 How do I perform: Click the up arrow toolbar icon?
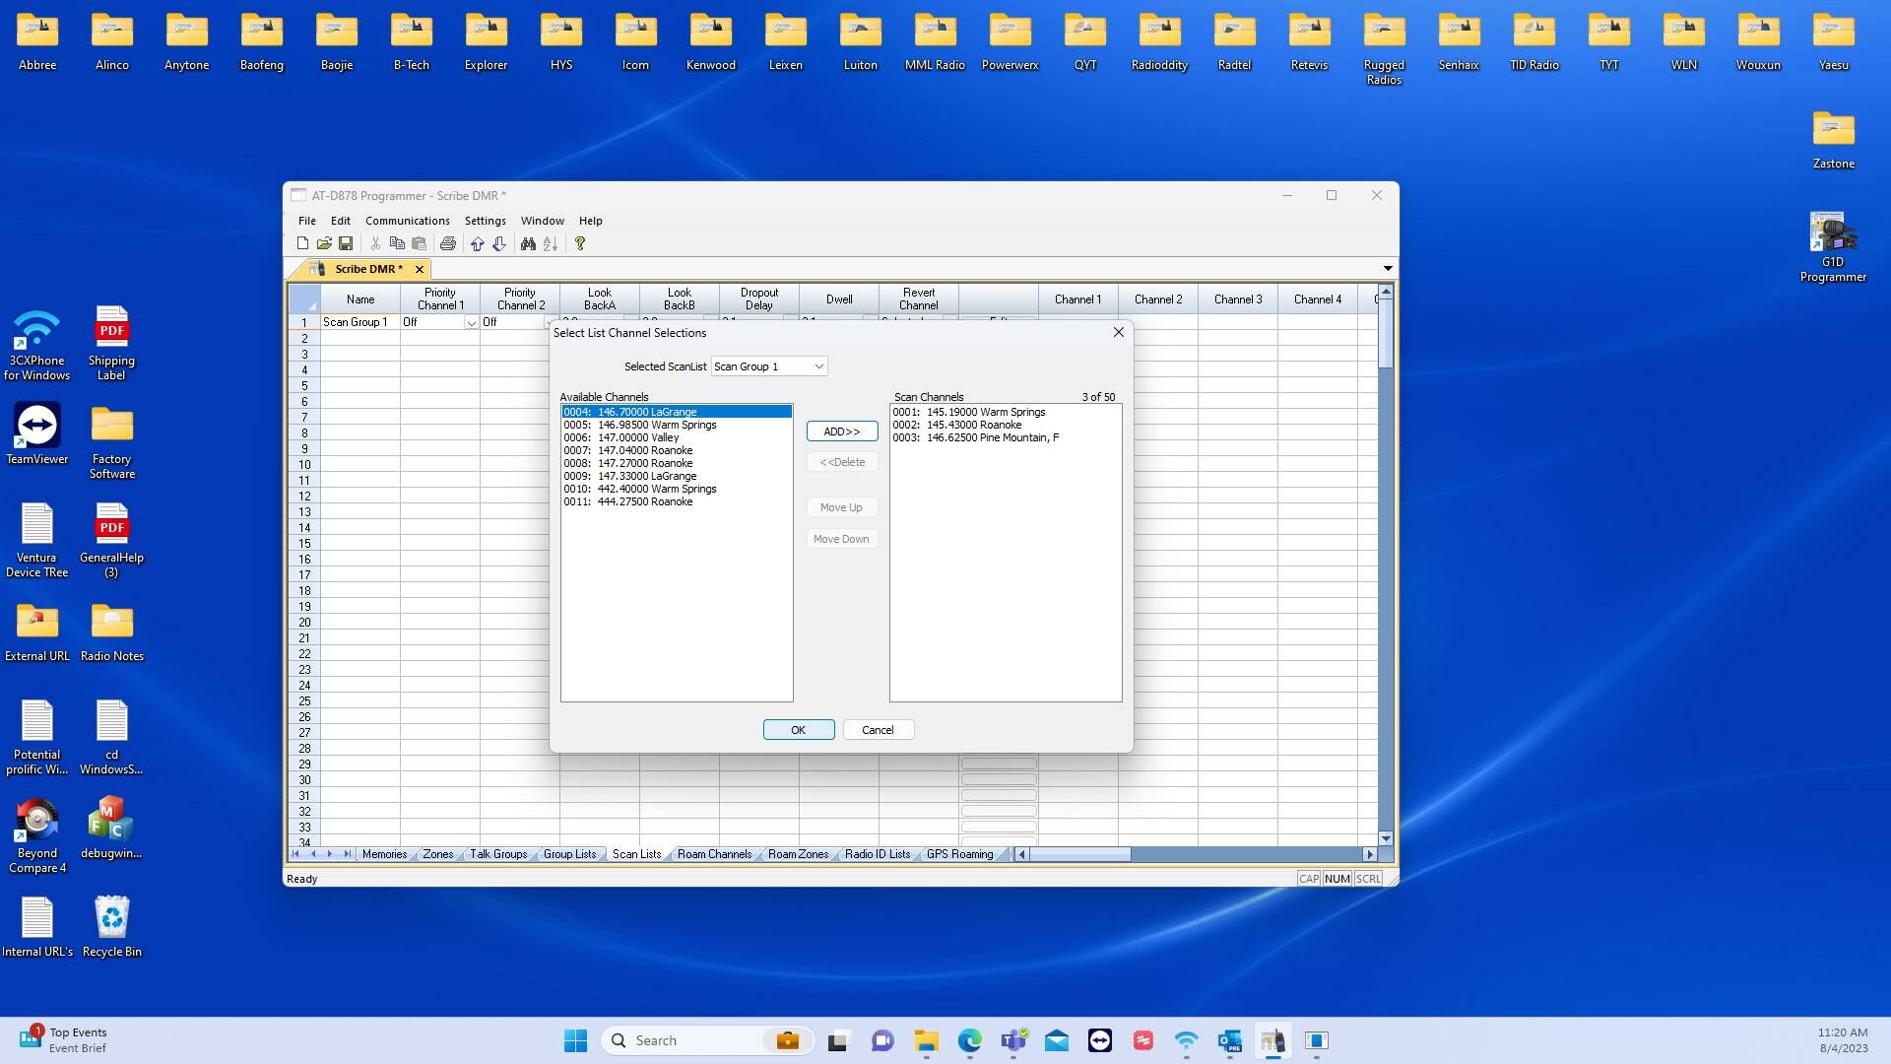478,243
